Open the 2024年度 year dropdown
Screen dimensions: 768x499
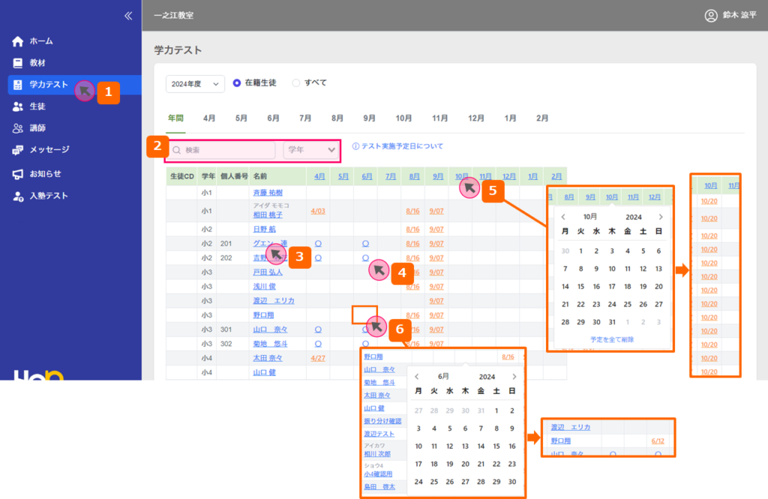click(195, 84)
